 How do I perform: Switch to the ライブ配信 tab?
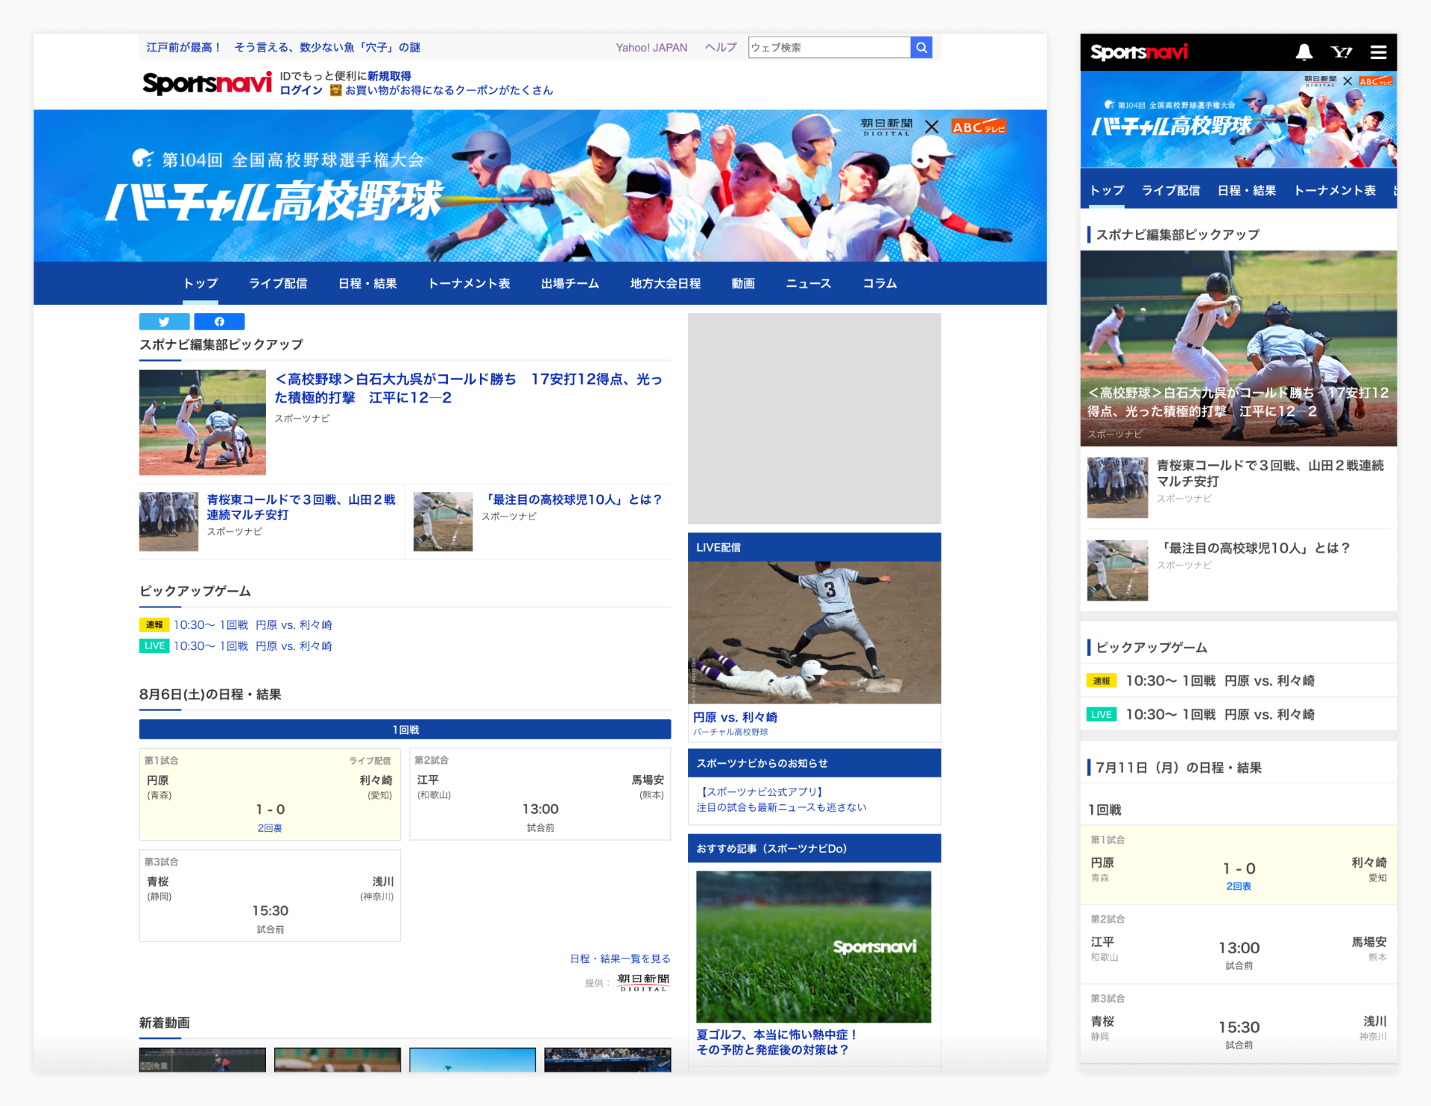[278, 283]
